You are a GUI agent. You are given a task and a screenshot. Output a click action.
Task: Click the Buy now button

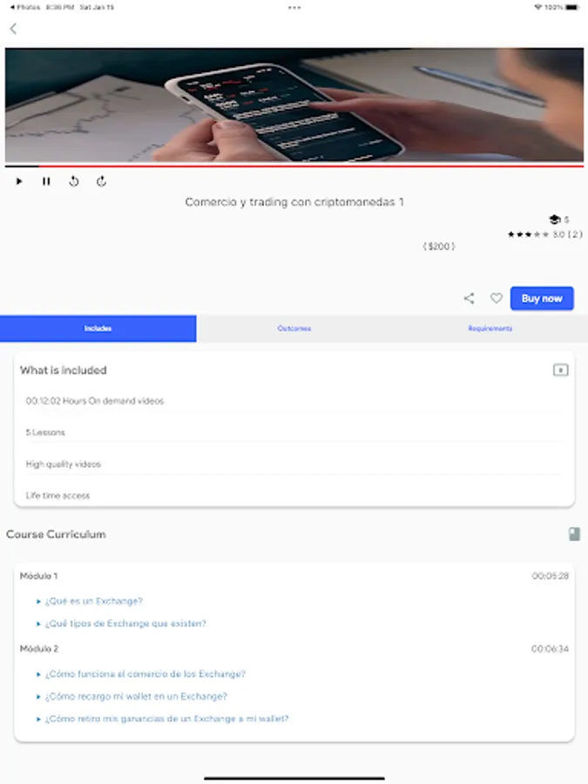(542, 299)
